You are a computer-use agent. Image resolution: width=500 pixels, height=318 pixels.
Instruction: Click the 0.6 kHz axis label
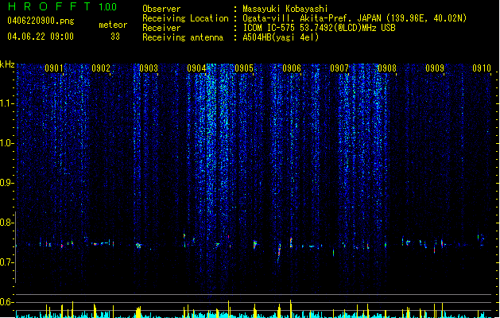point(6,302)
